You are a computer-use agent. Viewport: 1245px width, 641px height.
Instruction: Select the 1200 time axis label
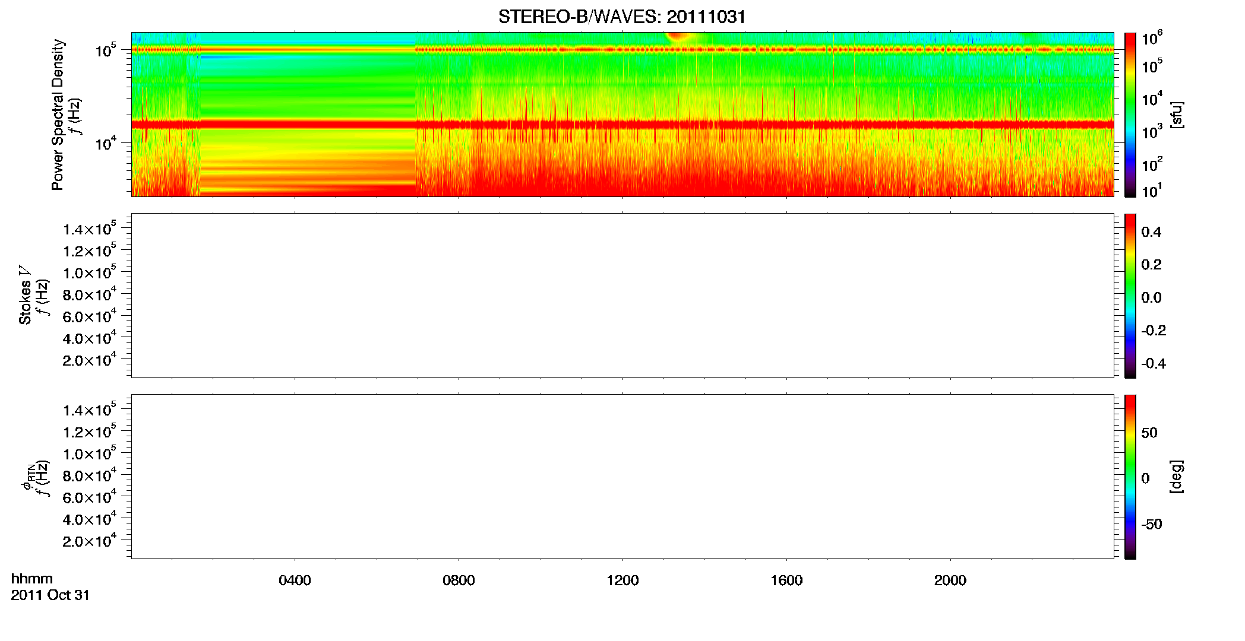click(x=622, y=580)
